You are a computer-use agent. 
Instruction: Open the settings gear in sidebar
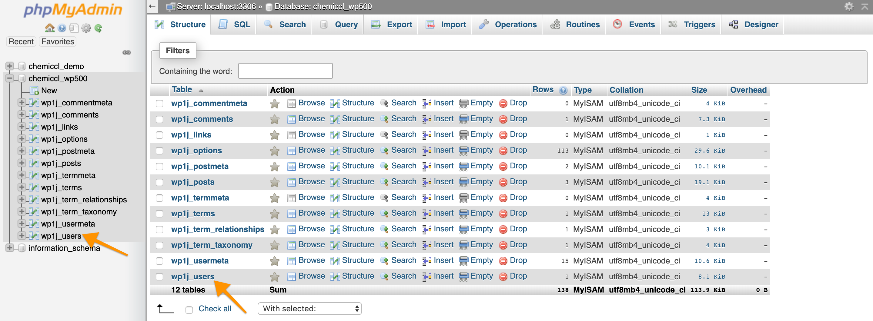pos(86,28)
